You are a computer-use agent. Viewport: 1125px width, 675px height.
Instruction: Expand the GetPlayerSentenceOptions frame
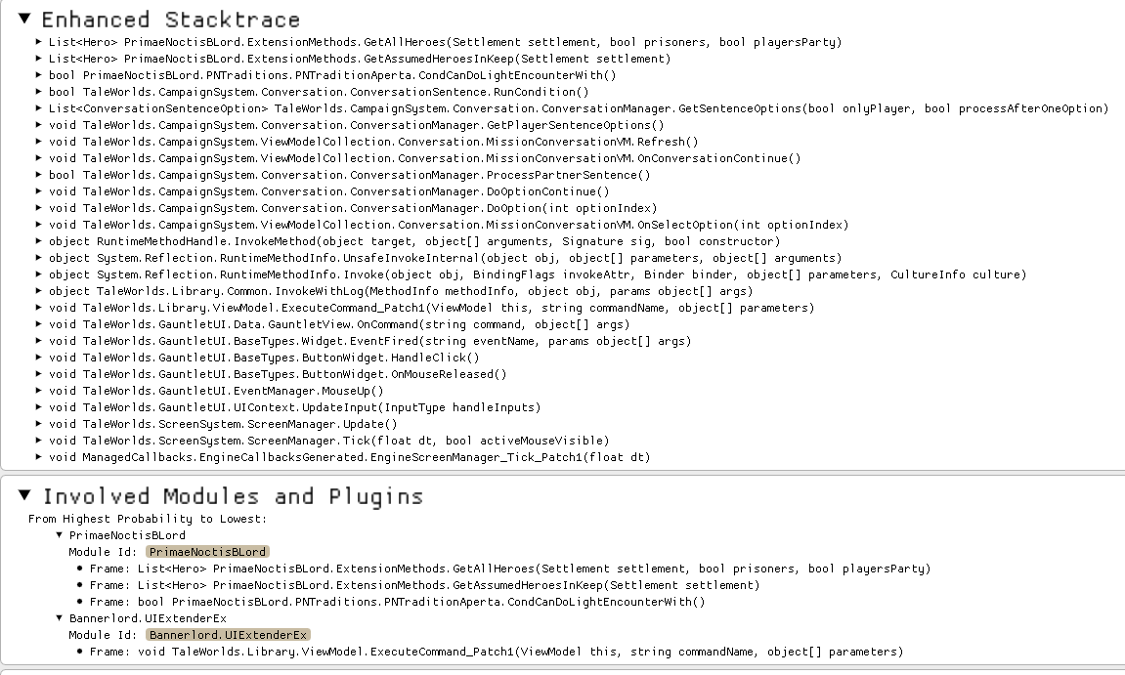pyautogui.click(x=39, y=125)
